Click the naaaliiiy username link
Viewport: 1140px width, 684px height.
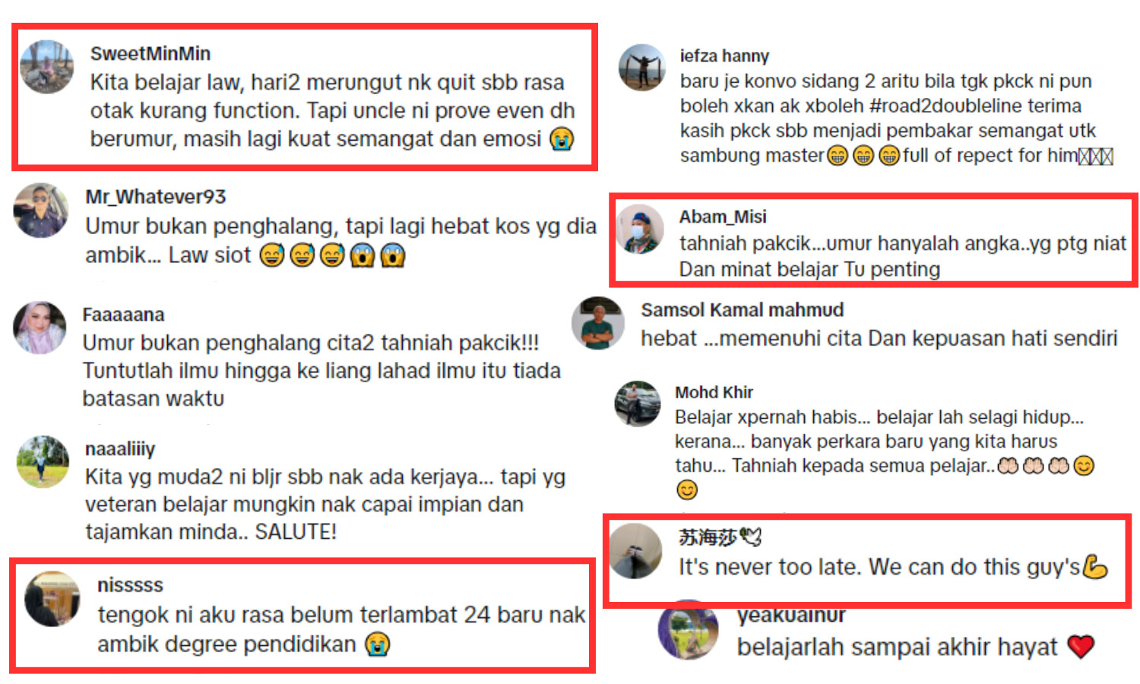[x=120, y=449]
